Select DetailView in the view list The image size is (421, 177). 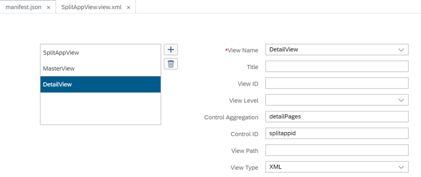click(x=100, y=84)
